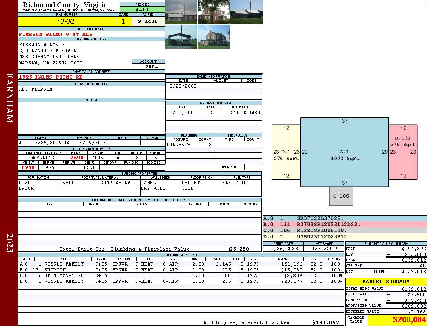The width and height of the screenshot is (428, 326).
Task: Click the acres value 9.1400
Action: [x=148, y=21]
